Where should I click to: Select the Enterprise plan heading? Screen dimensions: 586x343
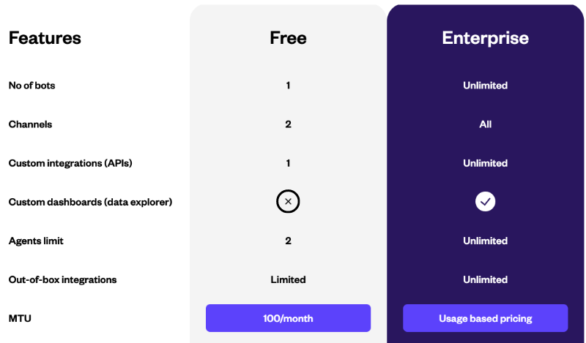coord(485,38)
